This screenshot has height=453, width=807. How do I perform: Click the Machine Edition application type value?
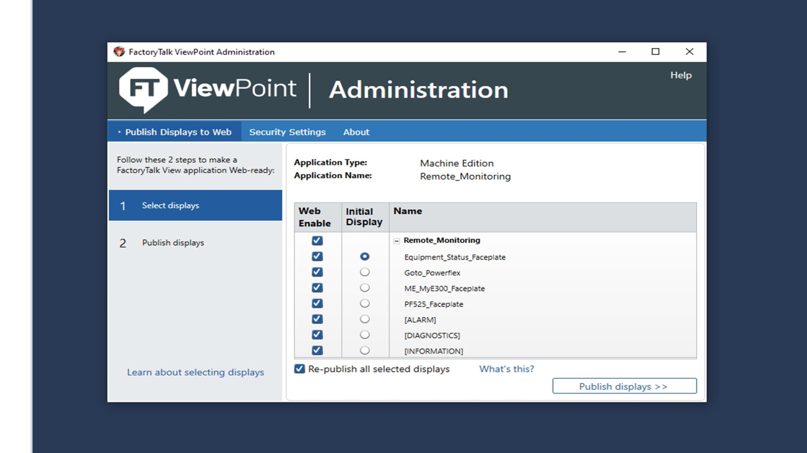tap(457, 163)
